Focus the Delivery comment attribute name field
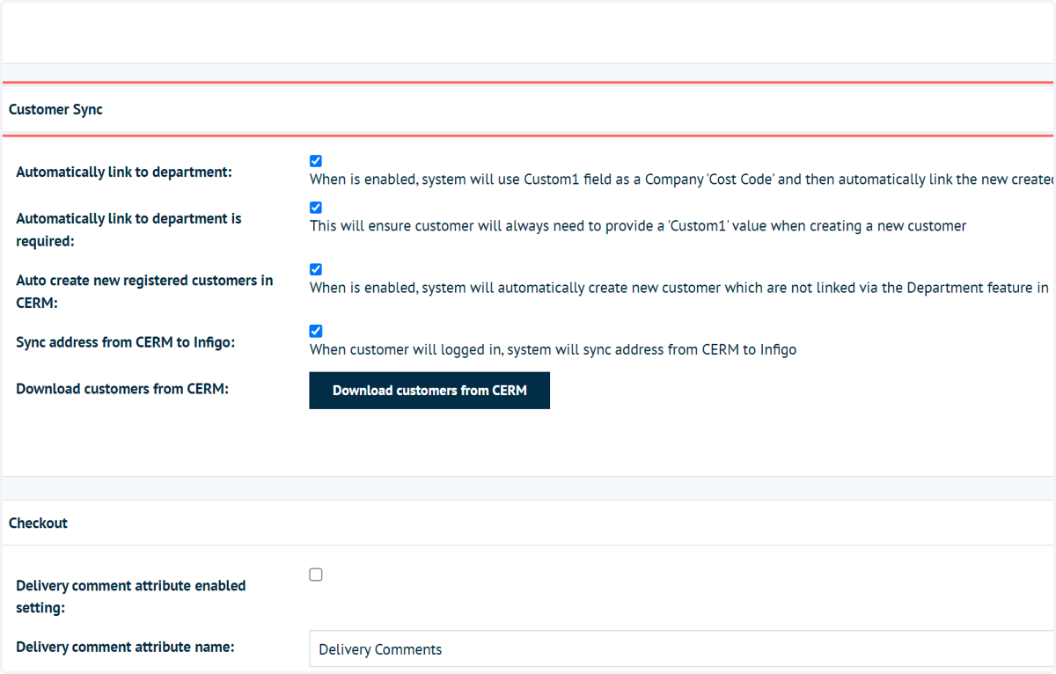This screenshot has width=1056, height=674. pyautogui.click(x=682, y=649)
